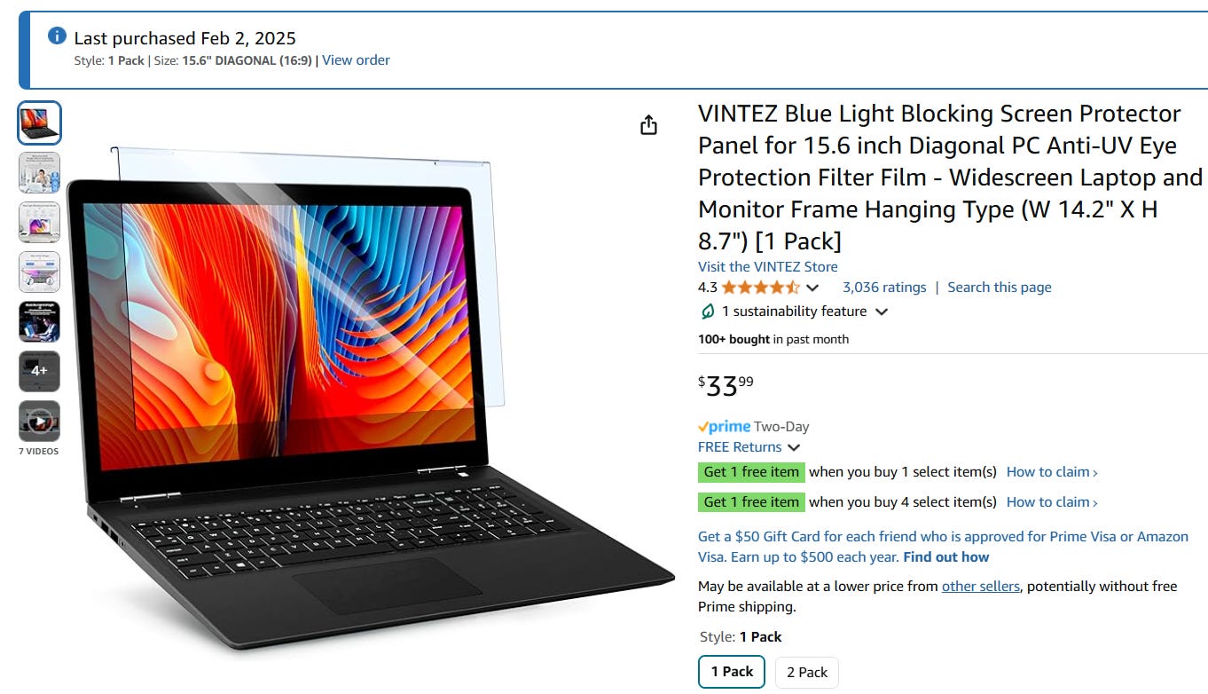Click Search this page link

1000,288
